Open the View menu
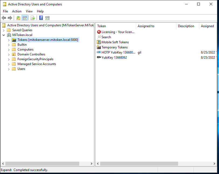 [x=29, y=11]
